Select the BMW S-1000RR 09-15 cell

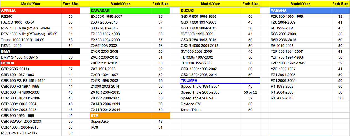tap(31, 57)
